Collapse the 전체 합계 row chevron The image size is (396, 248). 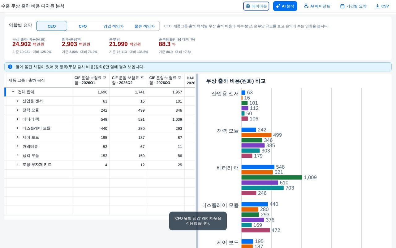[x=13, y=92]
